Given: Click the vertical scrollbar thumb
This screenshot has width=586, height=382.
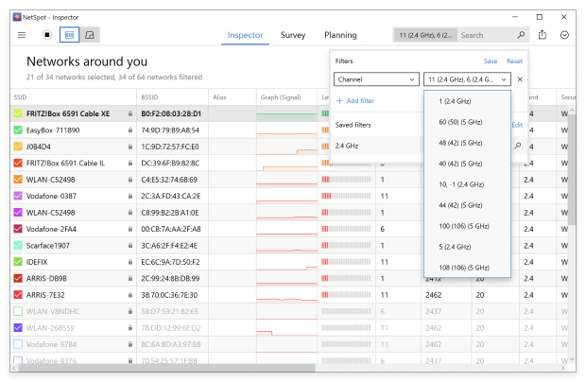Looking at the screenshot, I should pos(572,170).
